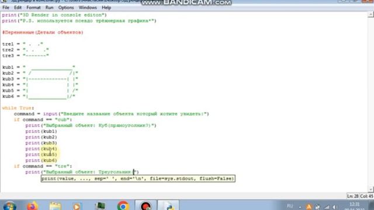Open Google Chrome from the taskbar
The width and height of the screenshot is (374, 210).
tap(123, 206)
